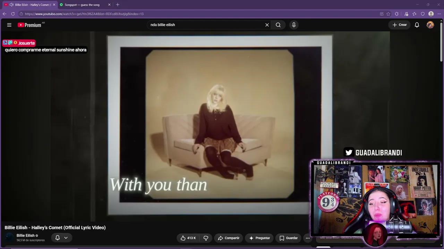The width and height of the screenshot is (444, 249).
Task: Close the Halley's Comet YouTube tab
Action: point(54,5)
